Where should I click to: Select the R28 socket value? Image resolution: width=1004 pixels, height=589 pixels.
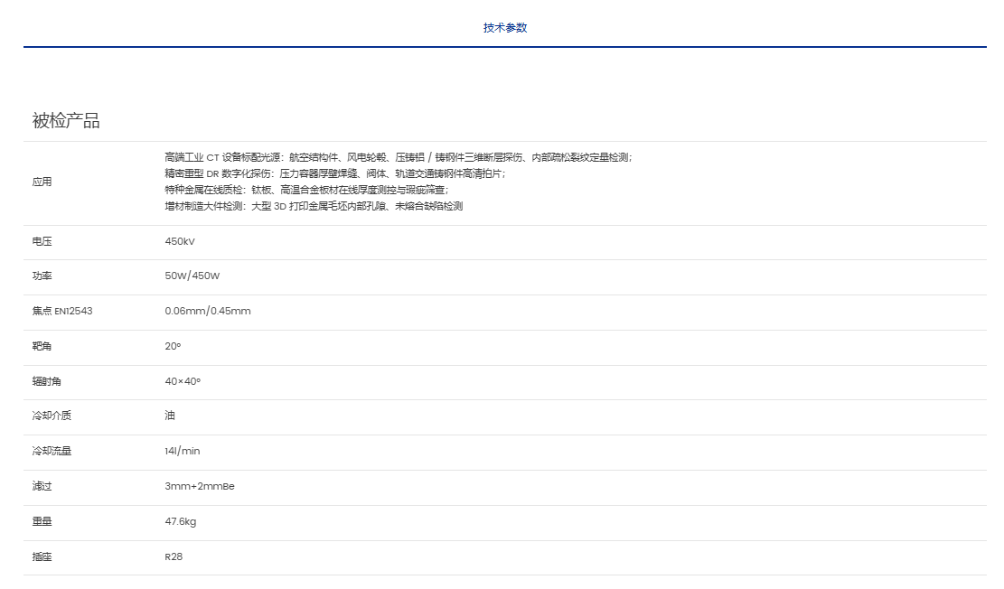click(x=174, y=557)
